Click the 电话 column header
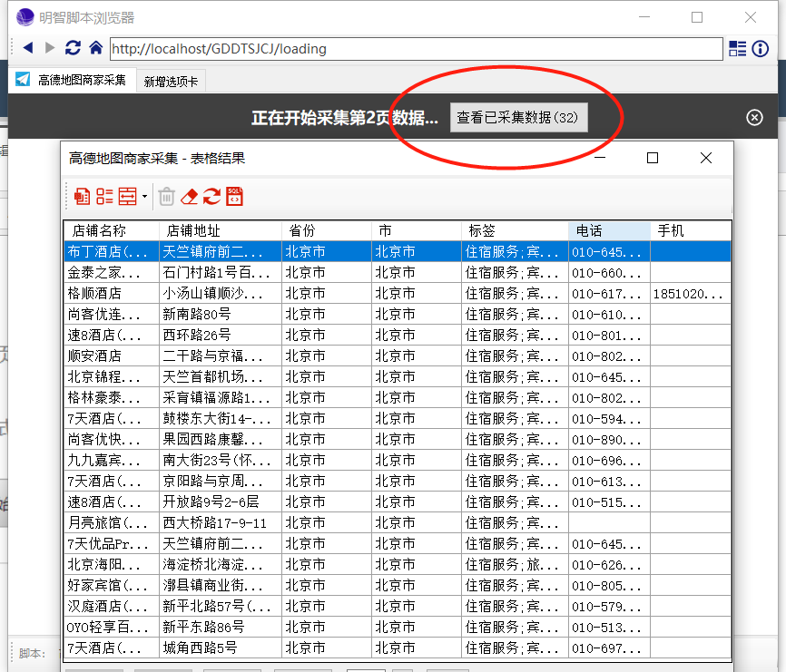The height and width of the screenshot is (672, 786). point(610,231)
